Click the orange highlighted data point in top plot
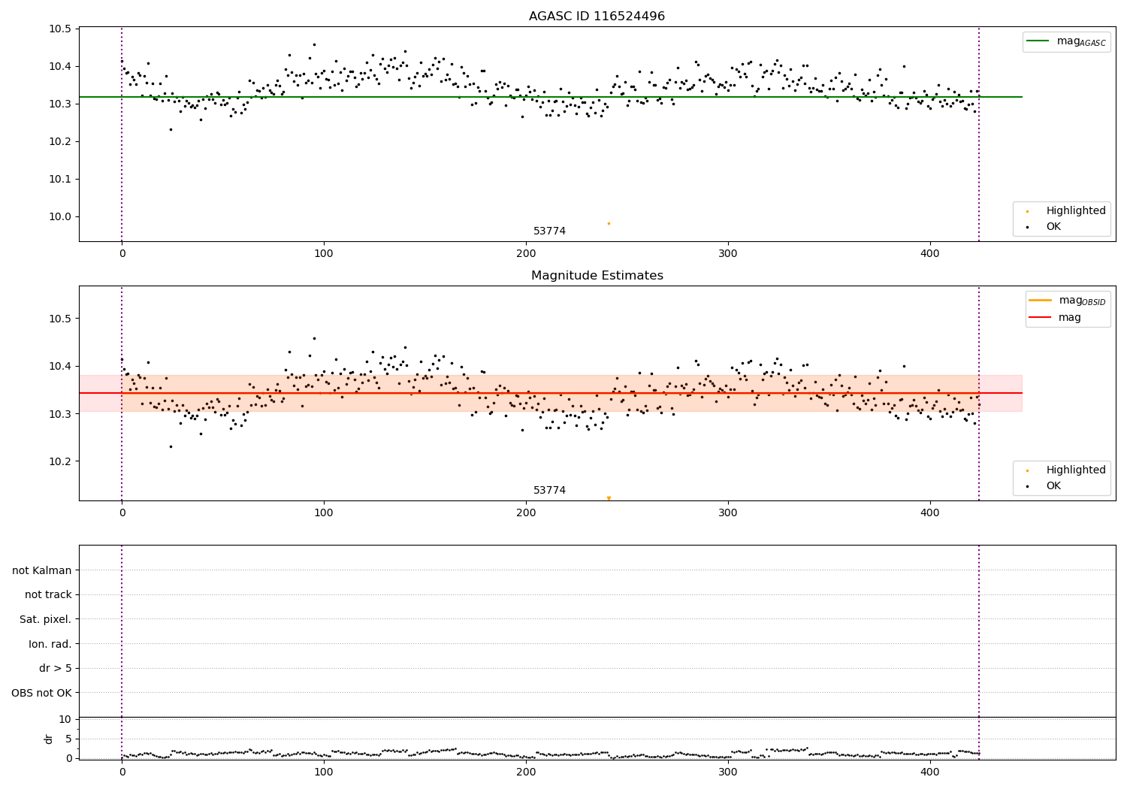 click(x=609, y=223)
